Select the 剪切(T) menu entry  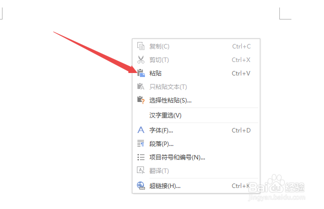(196, 60)
